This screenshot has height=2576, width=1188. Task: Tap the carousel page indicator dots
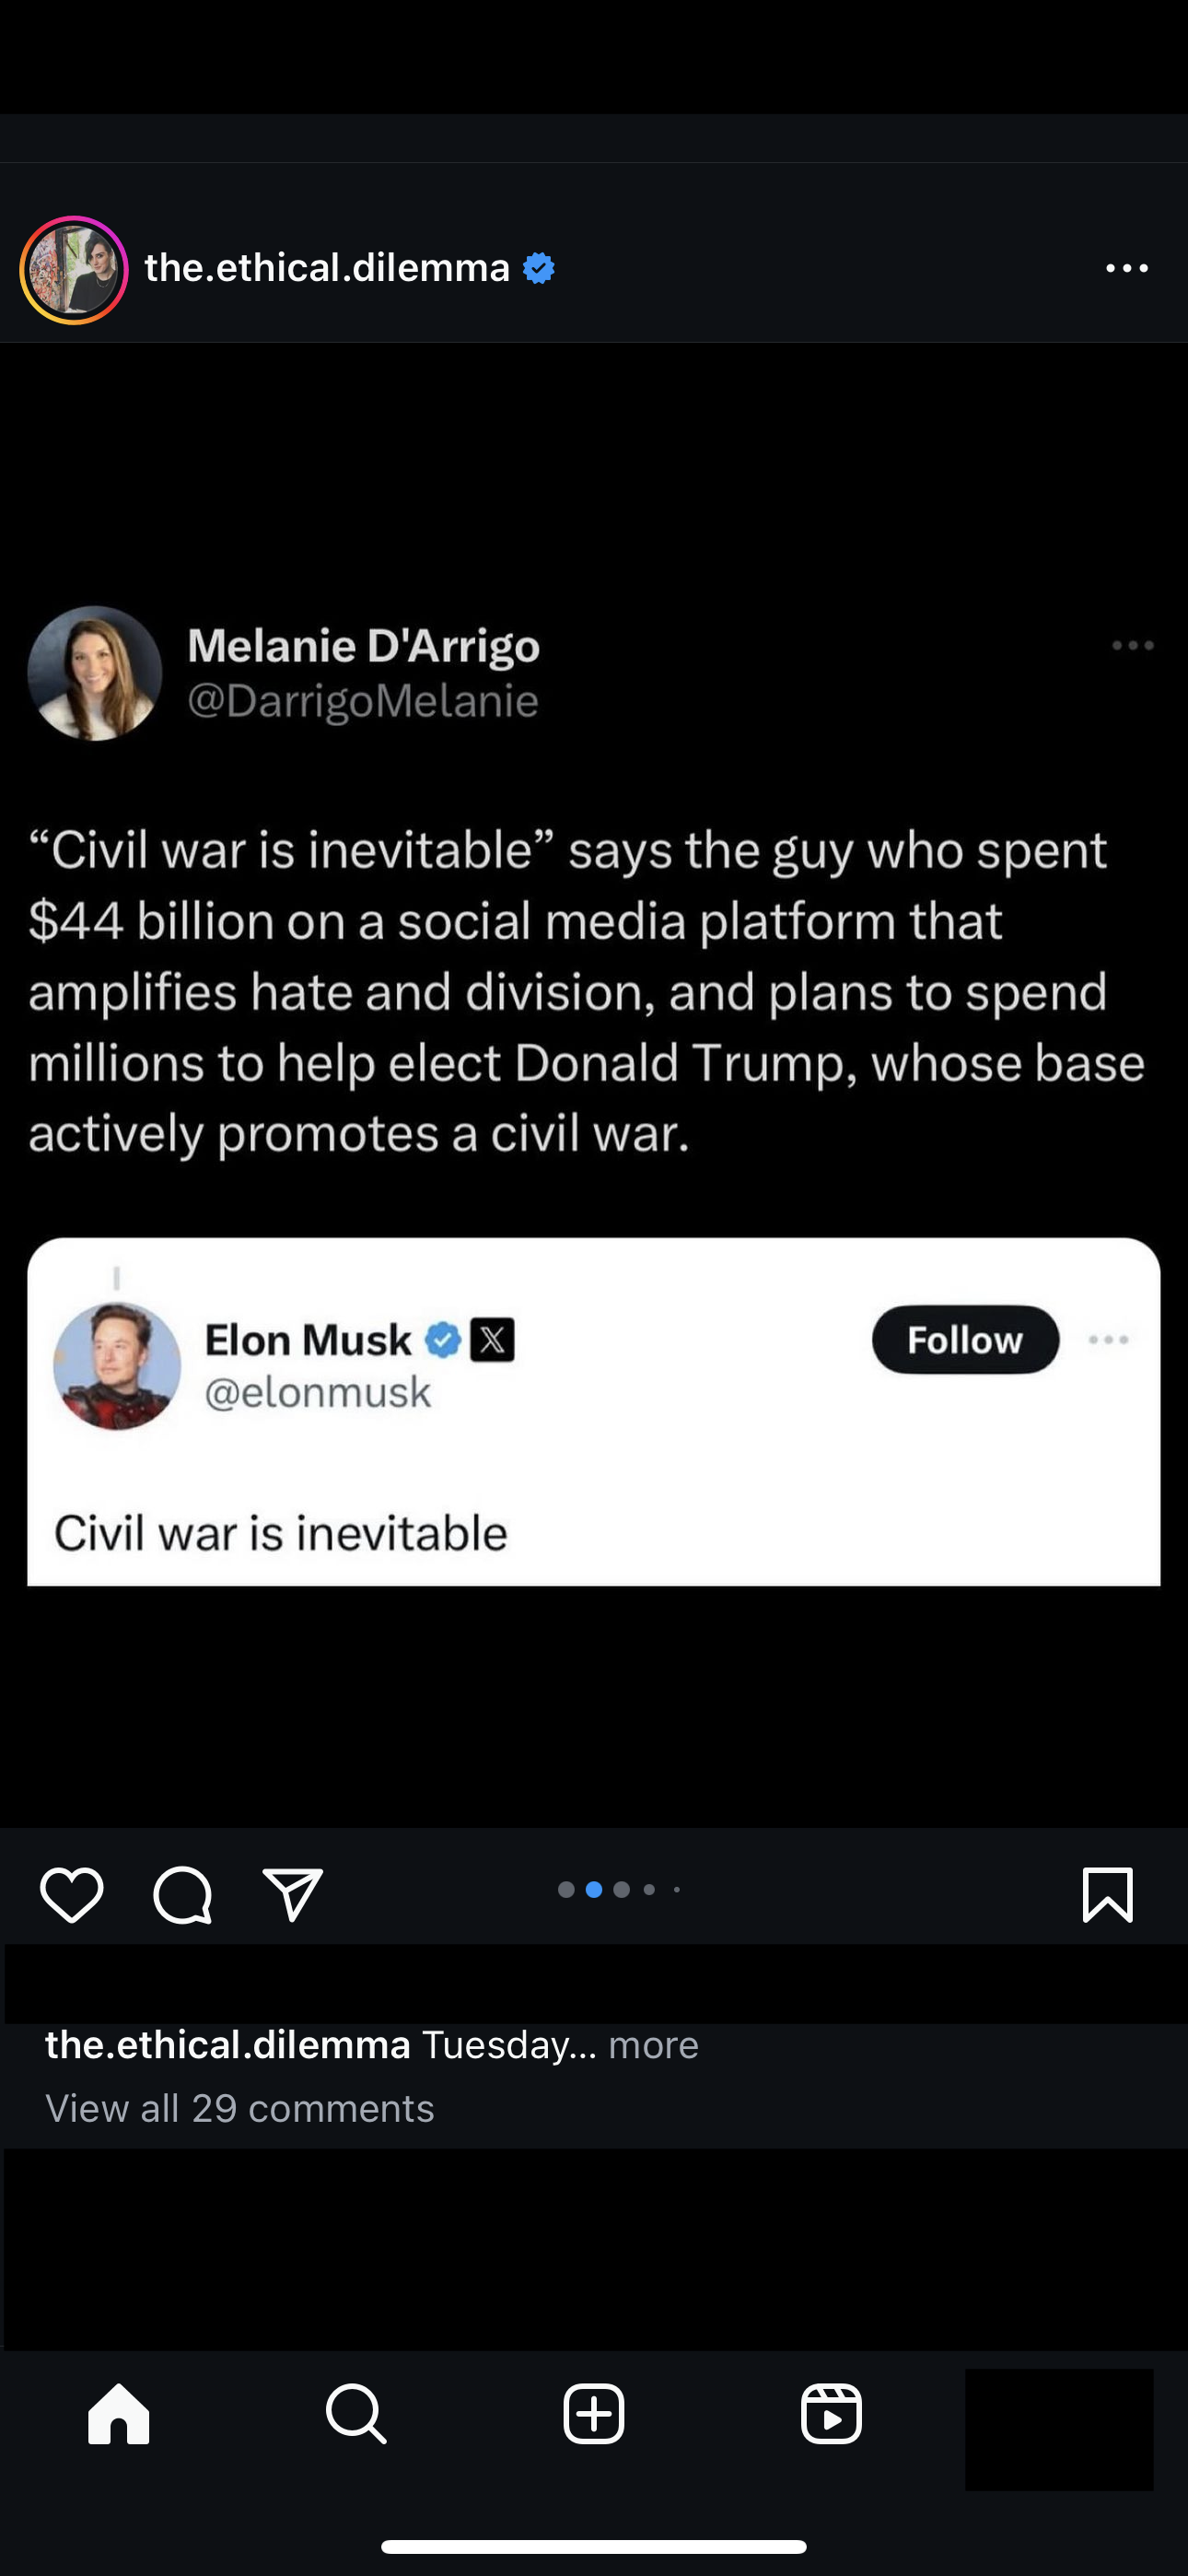coord(620,1889)
